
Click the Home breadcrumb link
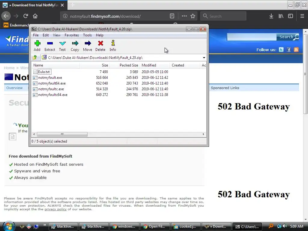[x=9, y=68]
